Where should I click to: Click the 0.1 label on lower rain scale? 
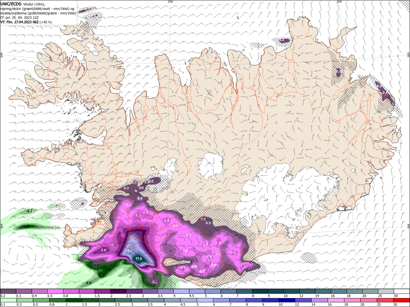tap(3, 304)
